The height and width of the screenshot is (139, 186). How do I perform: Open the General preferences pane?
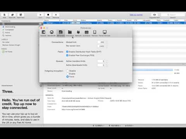[x=43, y=33]
